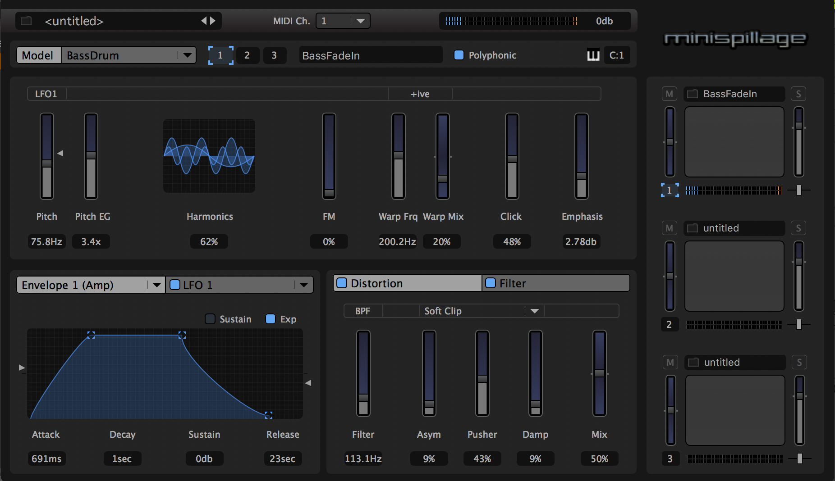This screenshot has height=481, width=835.
Task: Adjust the Emphasis slider
Action: click(x=582, y=176)
